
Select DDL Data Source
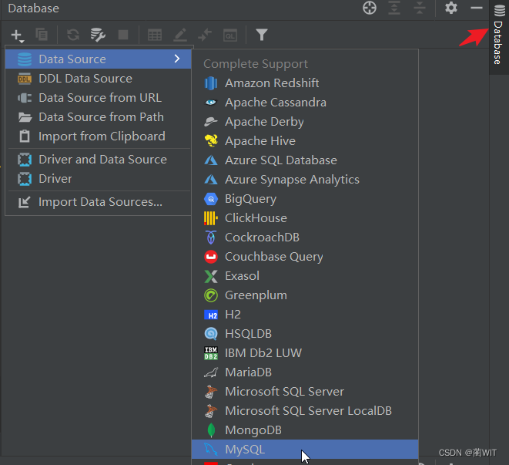[98, 79]
